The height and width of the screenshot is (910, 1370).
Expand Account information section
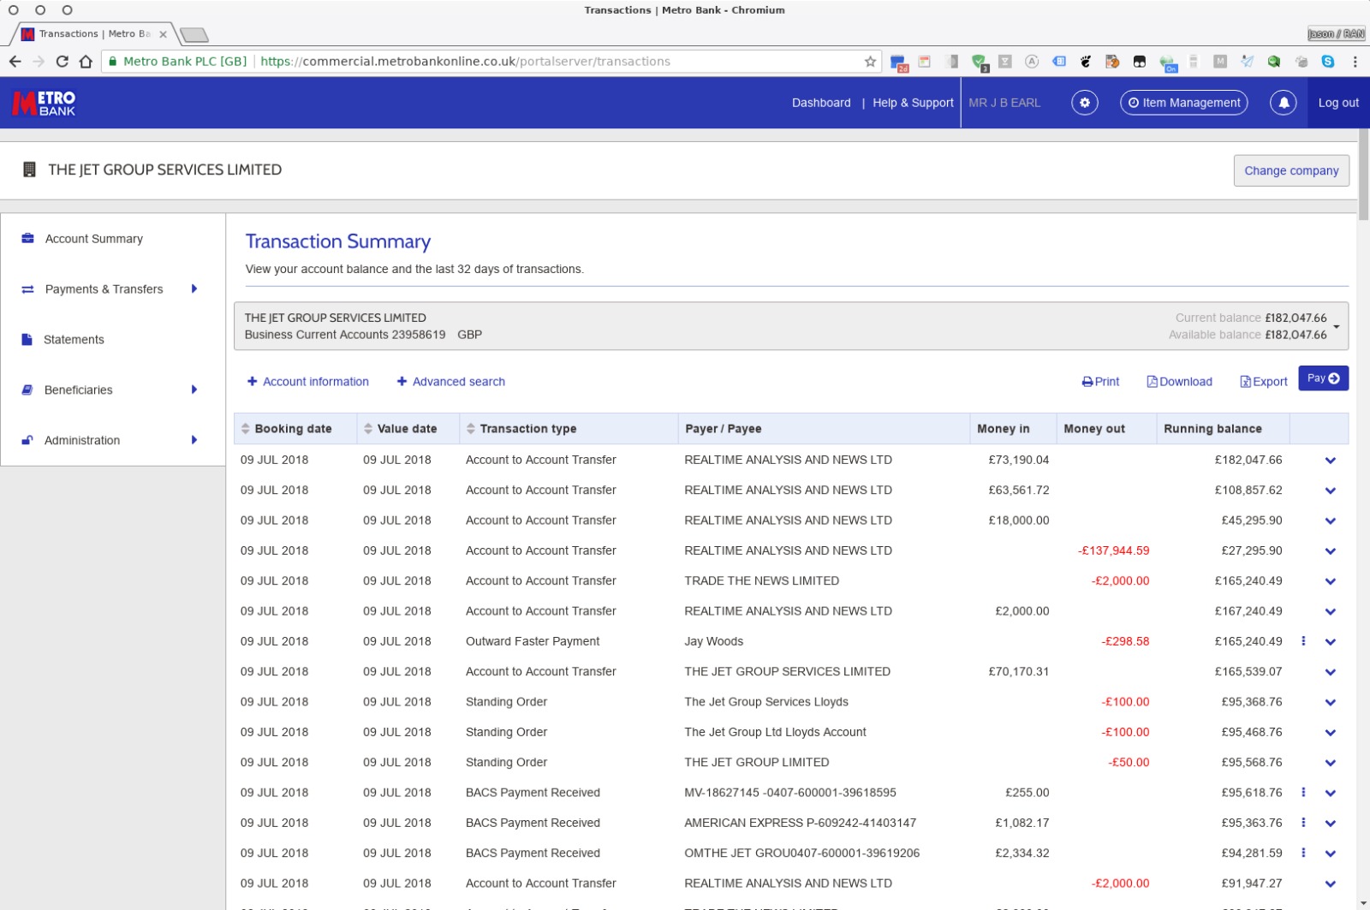pos(308,382)
